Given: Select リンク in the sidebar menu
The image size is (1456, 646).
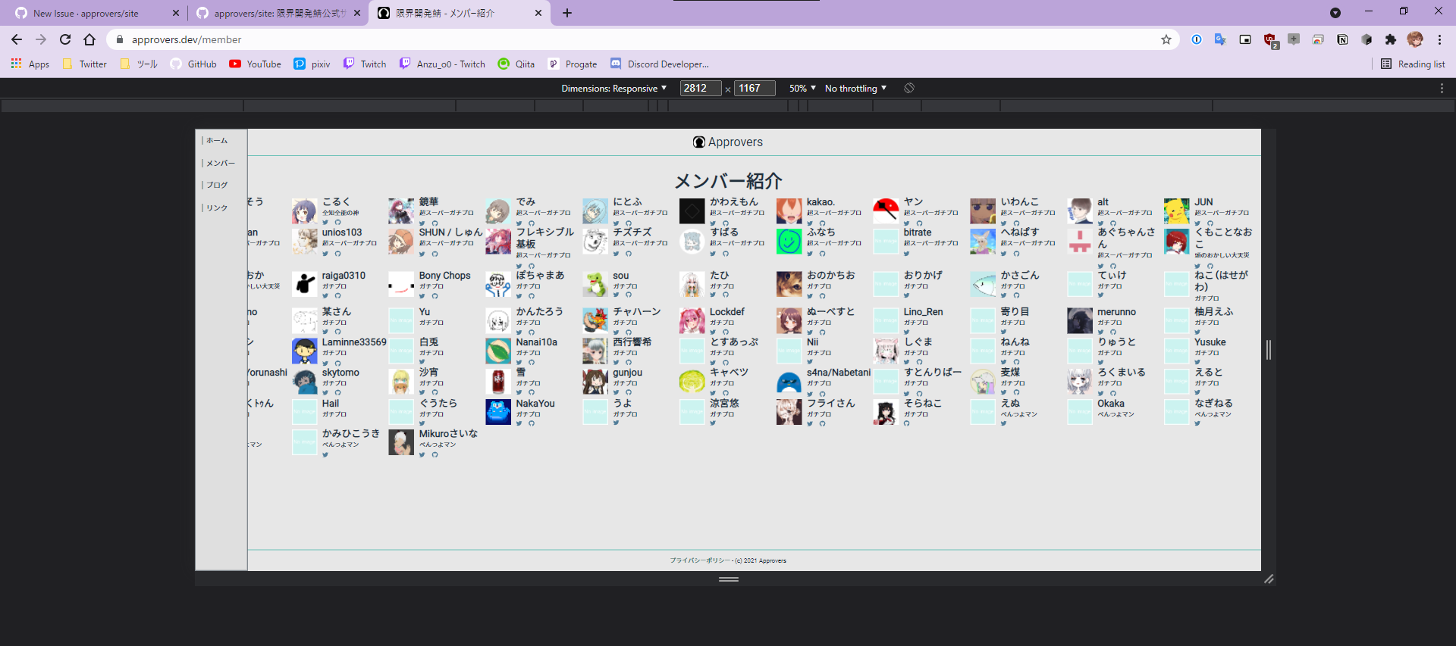Looking at the screenshot, I should (217, 208).
